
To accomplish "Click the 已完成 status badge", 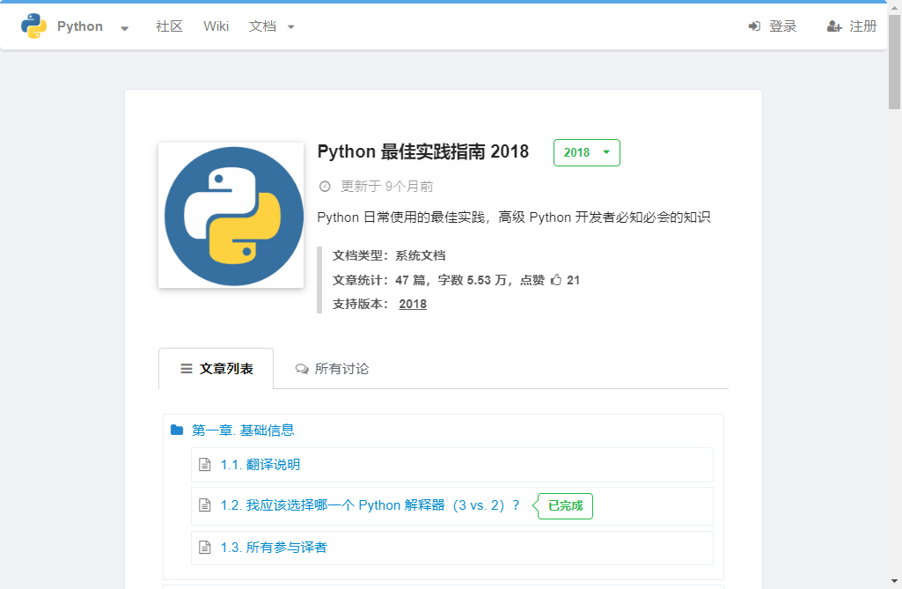I will click(565, 506).
